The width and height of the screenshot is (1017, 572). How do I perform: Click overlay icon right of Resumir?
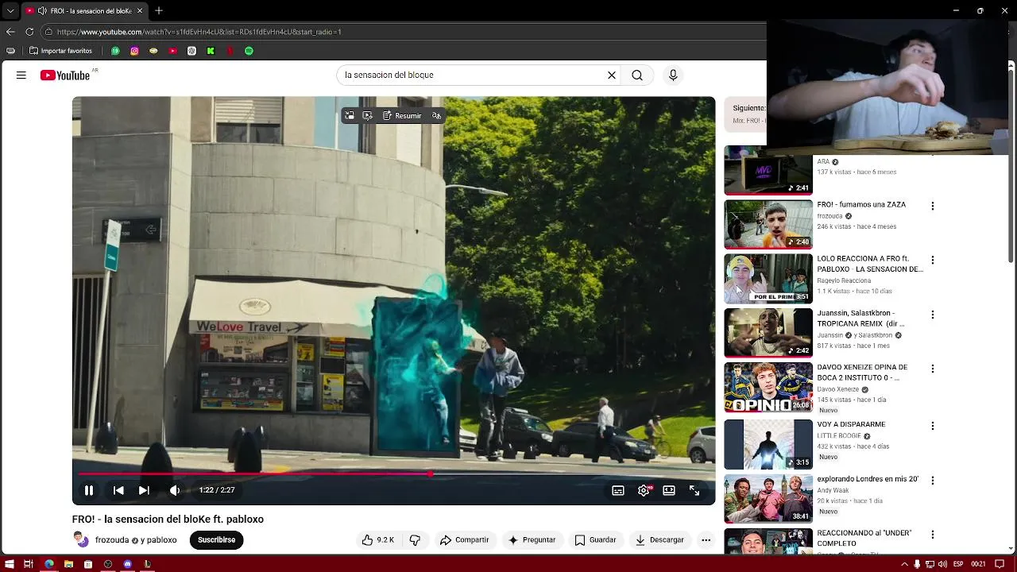point(436,116)
